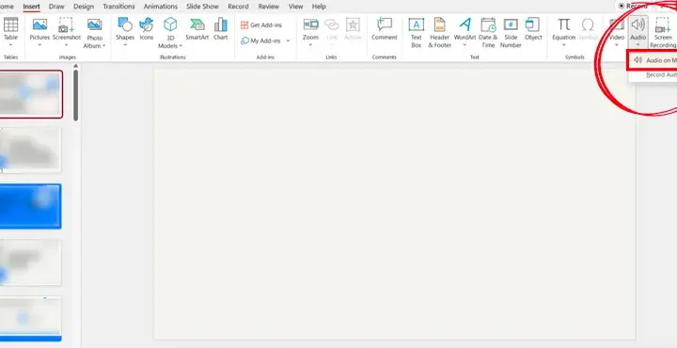
Task: Click the Record button at top right
Action: [x=634, y=6]
